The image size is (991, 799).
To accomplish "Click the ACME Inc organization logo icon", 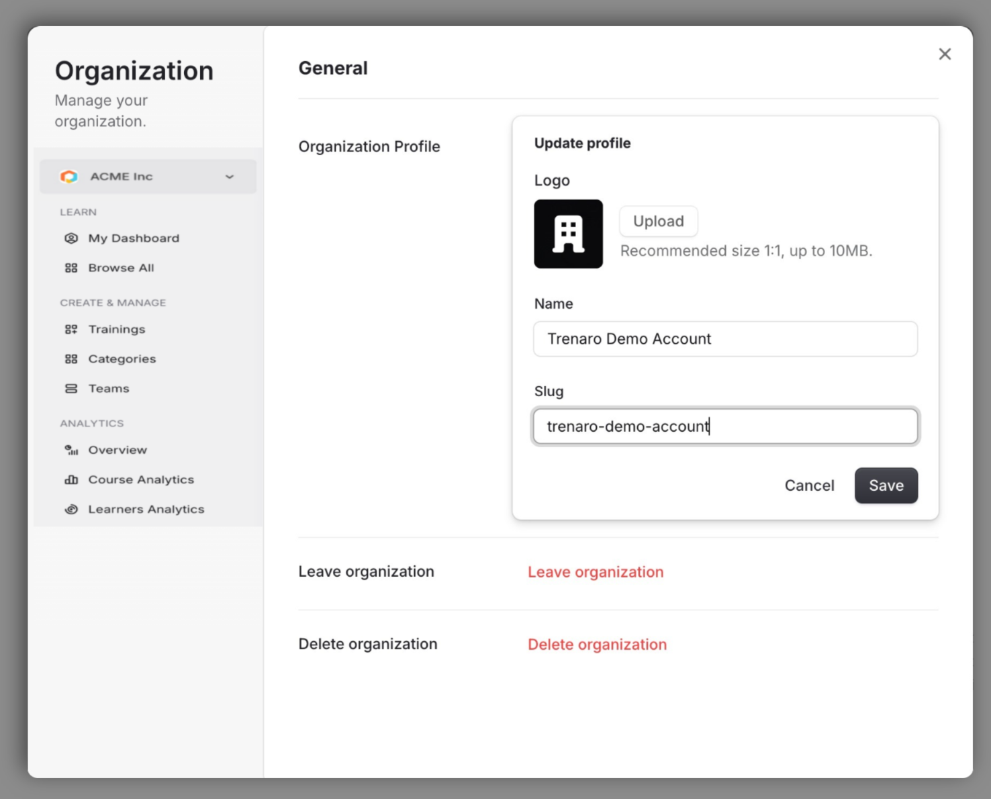I will pos(69,176).
